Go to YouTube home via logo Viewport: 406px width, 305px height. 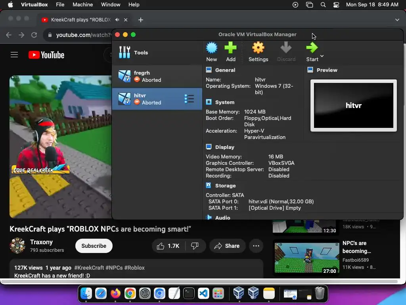46,55
